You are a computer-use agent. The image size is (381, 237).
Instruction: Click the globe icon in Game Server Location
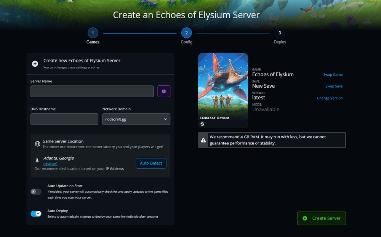coord(37,144)
